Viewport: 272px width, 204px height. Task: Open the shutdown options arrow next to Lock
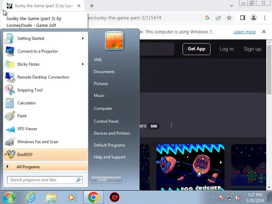(117, 180)
